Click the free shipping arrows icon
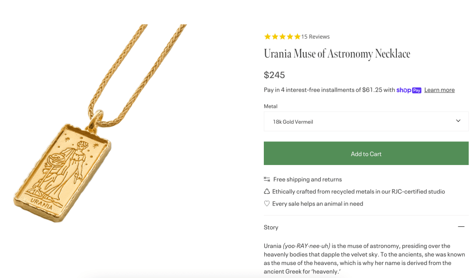 (267, 179)
